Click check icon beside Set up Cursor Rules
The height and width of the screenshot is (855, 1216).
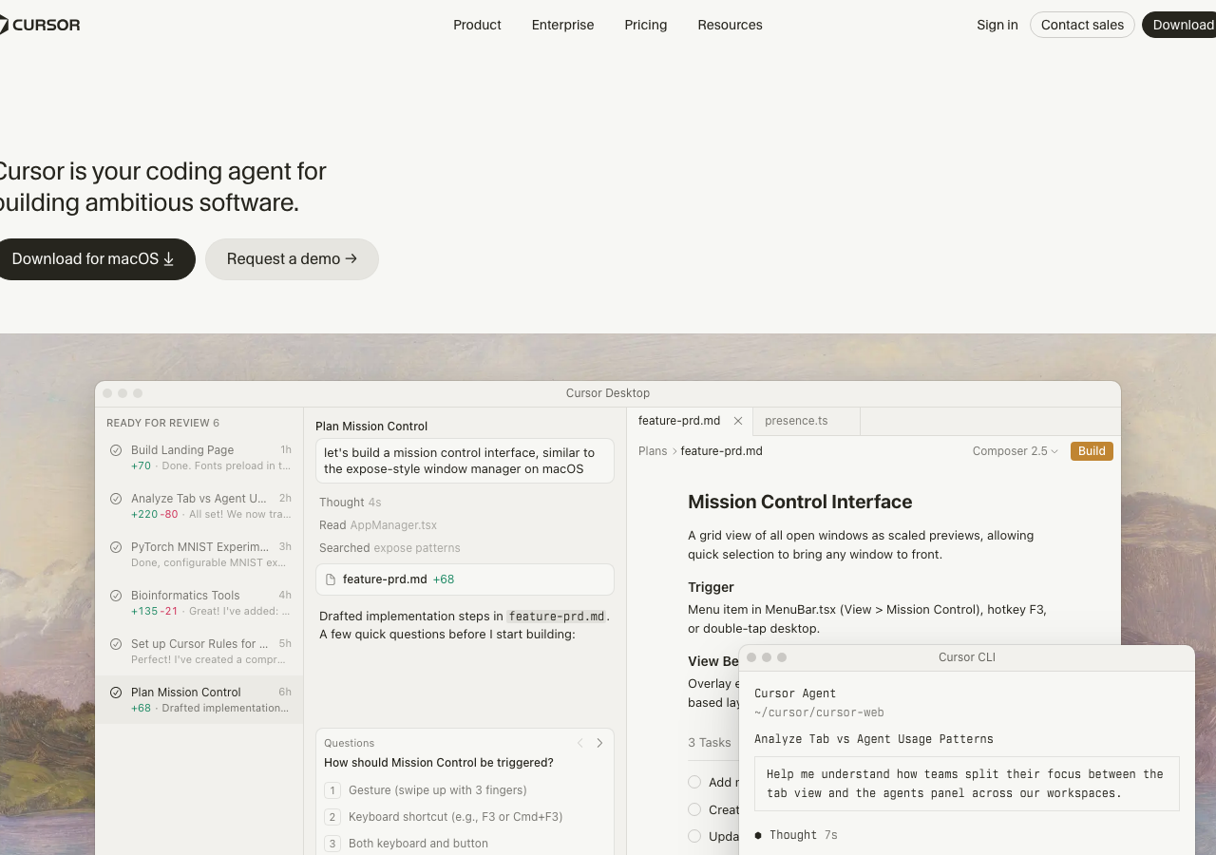point(116,644)
